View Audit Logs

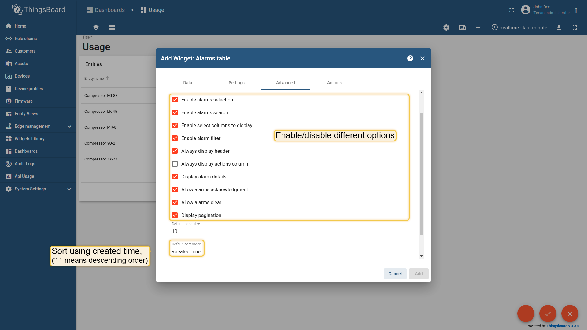[x=38, y=164]
